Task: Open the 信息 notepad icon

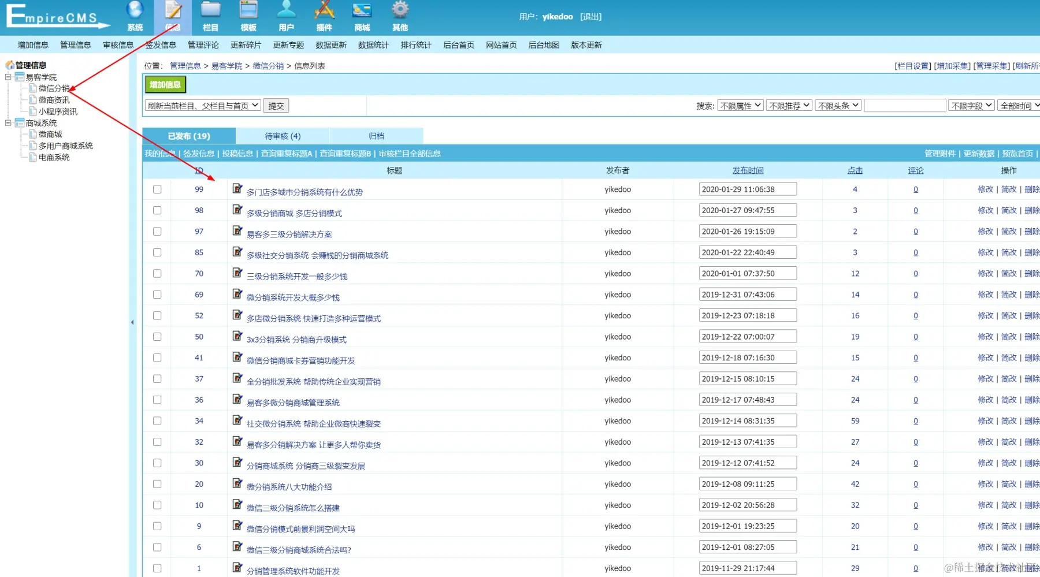Action: coord(173,10)
